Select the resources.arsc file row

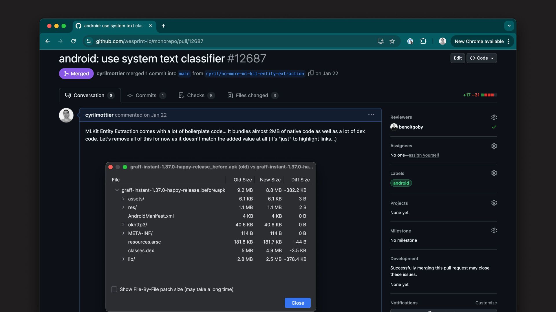click(x=211, y=242)
